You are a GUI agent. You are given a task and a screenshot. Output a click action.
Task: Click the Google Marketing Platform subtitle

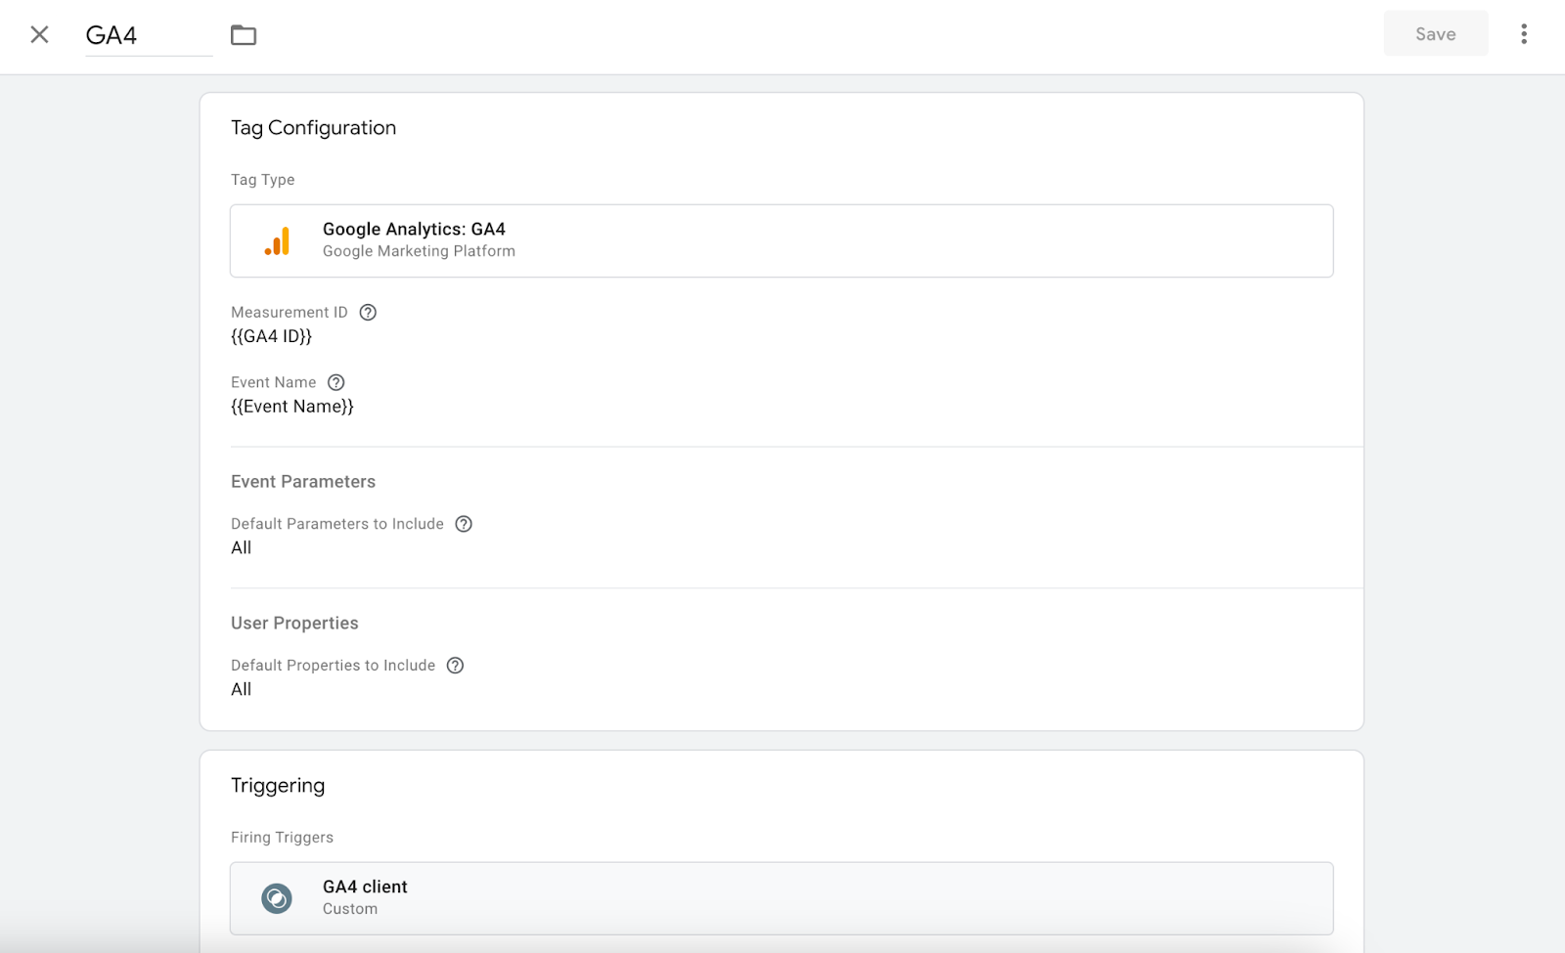(x=419, y=251)
